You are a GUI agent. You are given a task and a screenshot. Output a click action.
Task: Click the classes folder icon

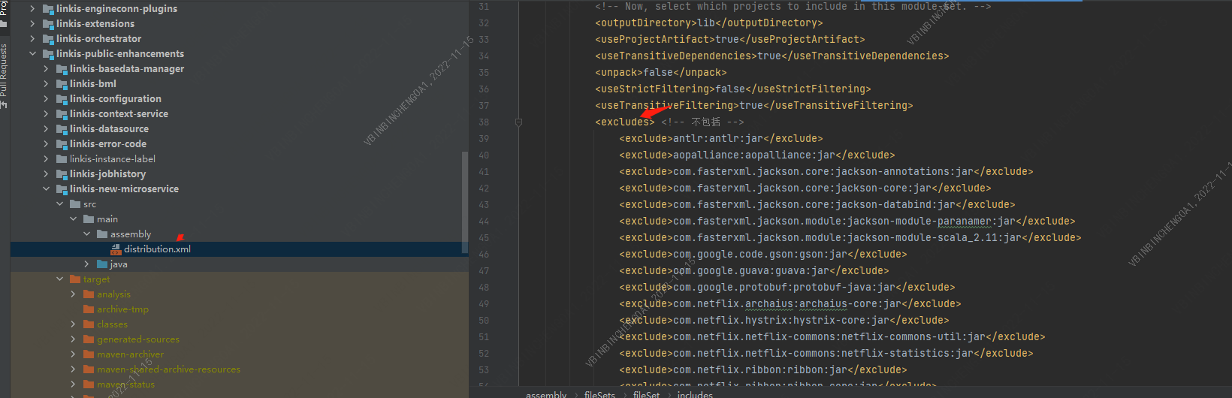[x=89, y=324]
